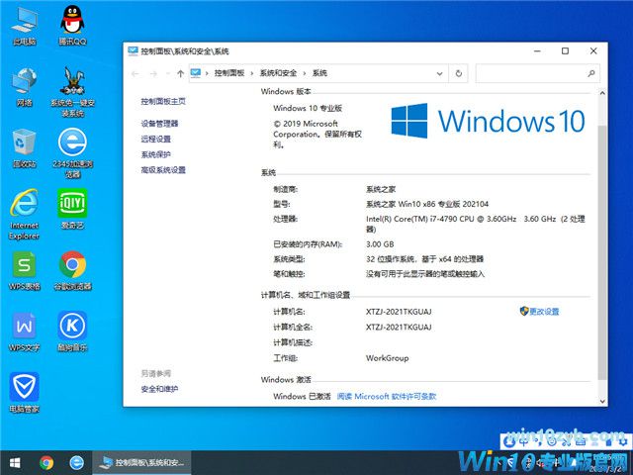The image size is (633, 475).
Task: Open the 此电脑 desktop icon
Action: [x=24, y=27]
